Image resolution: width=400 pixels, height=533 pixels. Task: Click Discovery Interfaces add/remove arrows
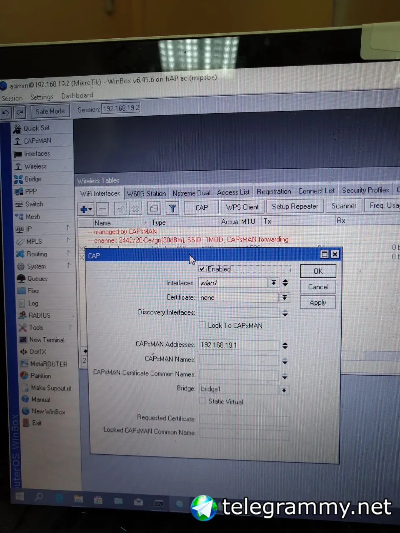285,313
